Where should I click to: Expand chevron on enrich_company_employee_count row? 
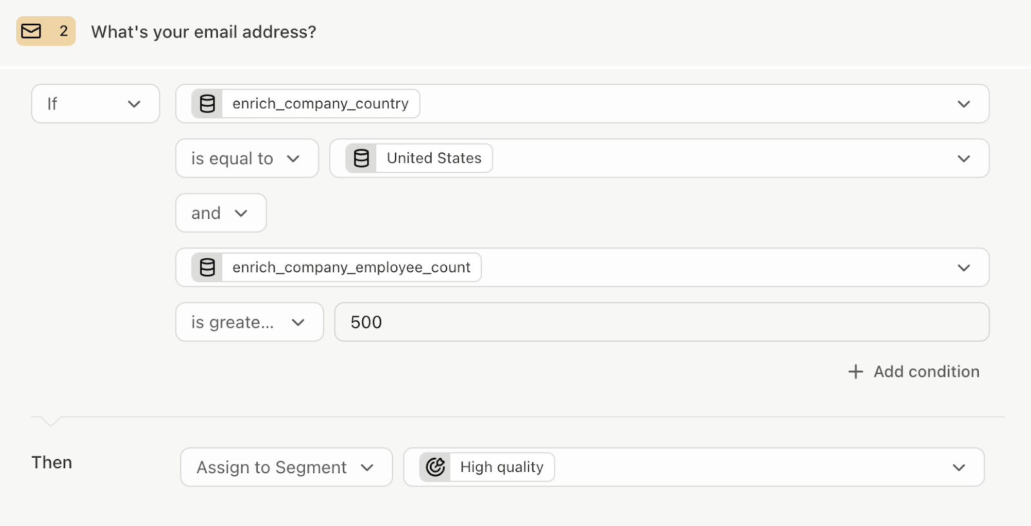[x=963, y=267]
